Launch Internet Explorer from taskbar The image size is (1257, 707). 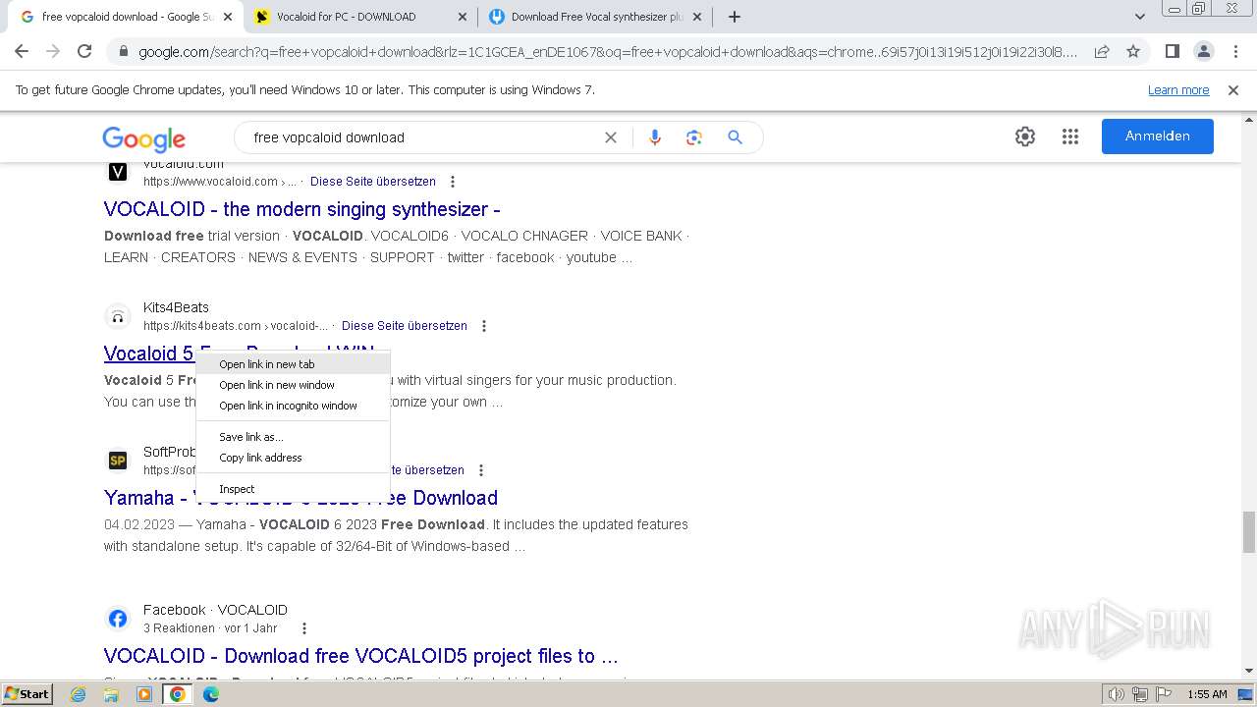tap(78, 694)
